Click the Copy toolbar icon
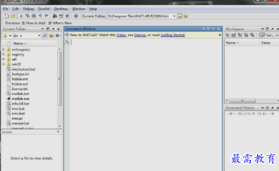This screenshot has height=171, width=279. 28,16
